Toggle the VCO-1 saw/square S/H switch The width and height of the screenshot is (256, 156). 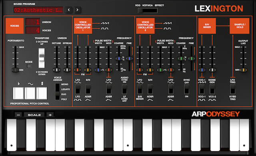tap(202, 89)
